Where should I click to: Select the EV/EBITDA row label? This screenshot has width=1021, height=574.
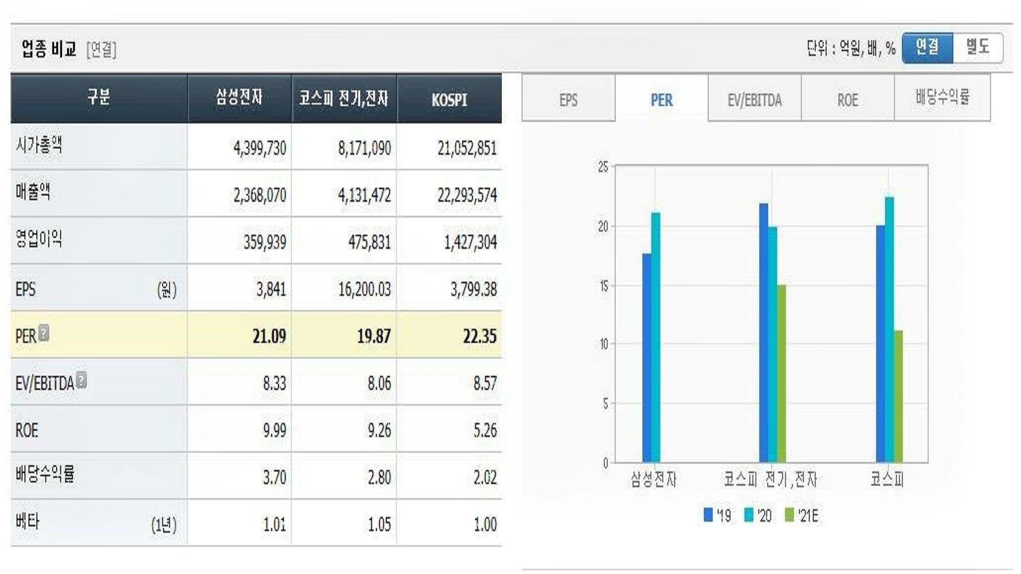45,383
